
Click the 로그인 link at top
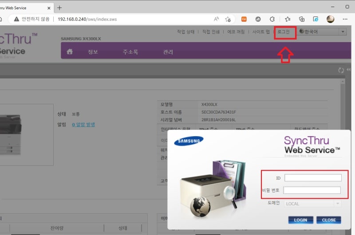[284, 31]
